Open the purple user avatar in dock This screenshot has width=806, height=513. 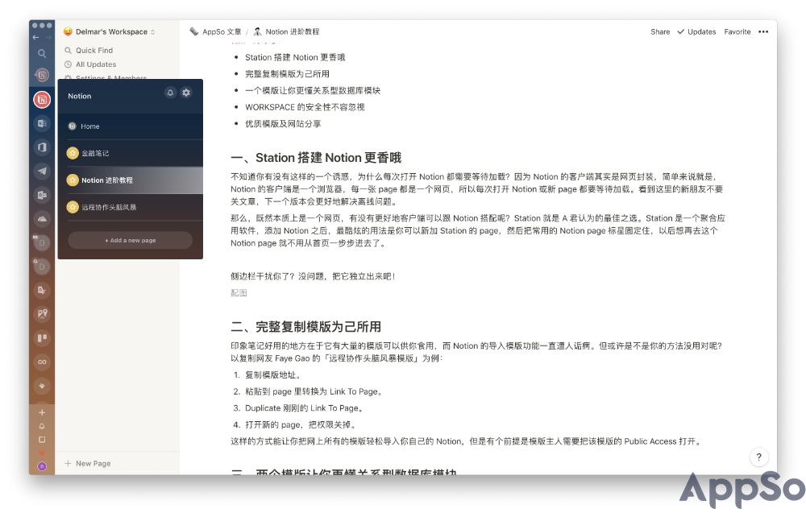tap(42, 466)
